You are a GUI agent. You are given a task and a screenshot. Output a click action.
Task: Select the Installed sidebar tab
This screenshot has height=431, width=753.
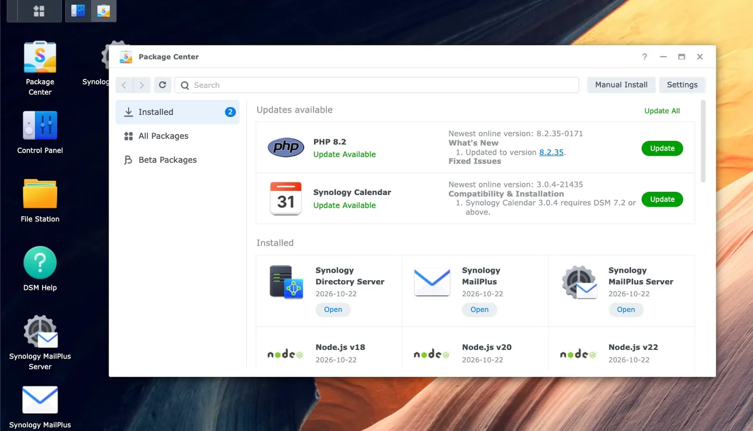point(177,112)
